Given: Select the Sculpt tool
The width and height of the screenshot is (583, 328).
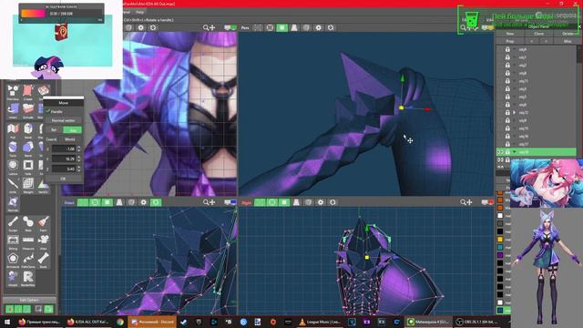Looking at the screenshot, I should coord(13,223).
